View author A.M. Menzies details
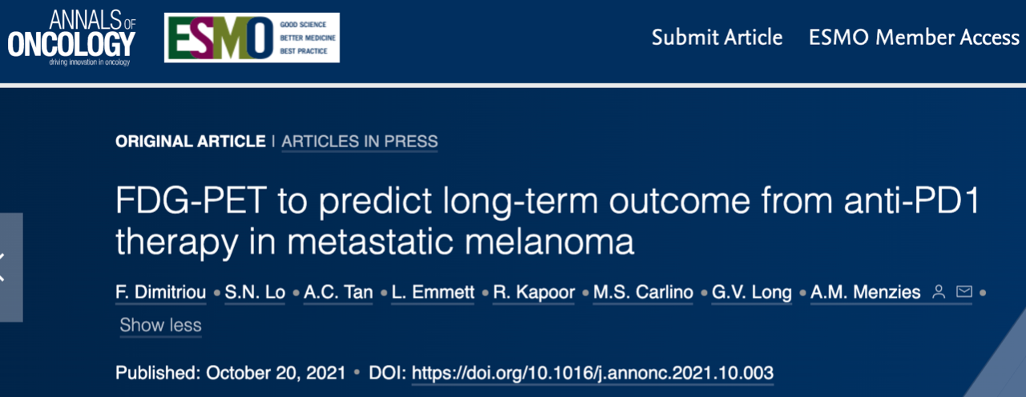The image size is (1026, 397). [867, 293]
